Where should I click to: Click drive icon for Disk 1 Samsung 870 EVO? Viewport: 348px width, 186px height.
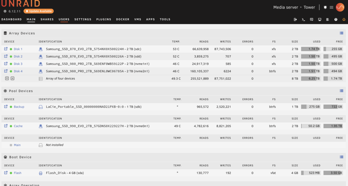[x=41, y=49]
